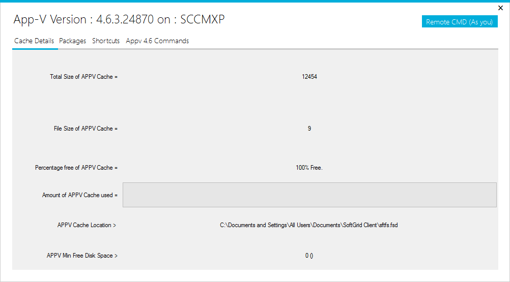Click the Percentage free of APPV Cache label

pos(76,168)
